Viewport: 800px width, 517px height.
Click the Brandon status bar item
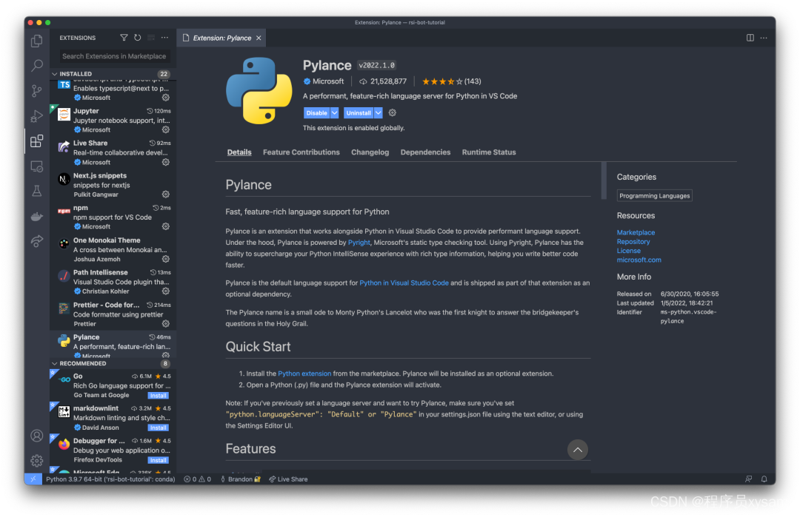coord(240,479)
